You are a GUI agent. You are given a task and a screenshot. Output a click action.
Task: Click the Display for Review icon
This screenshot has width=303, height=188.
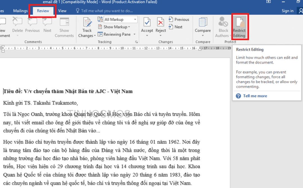coord(100,19)
